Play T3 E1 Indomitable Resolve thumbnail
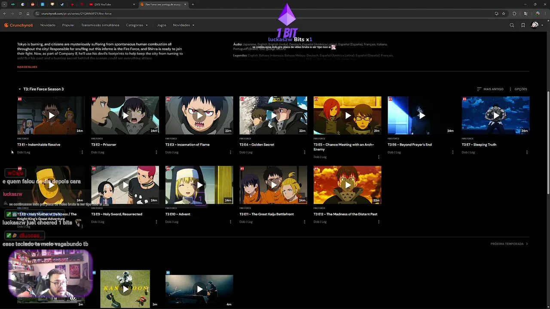This screenshot has width=550, height=309. 51,115
